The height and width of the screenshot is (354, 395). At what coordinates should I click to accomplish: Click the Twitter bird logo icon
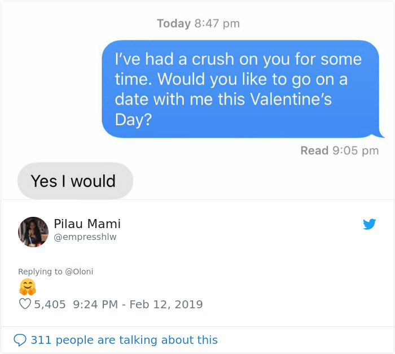[369, 224]
